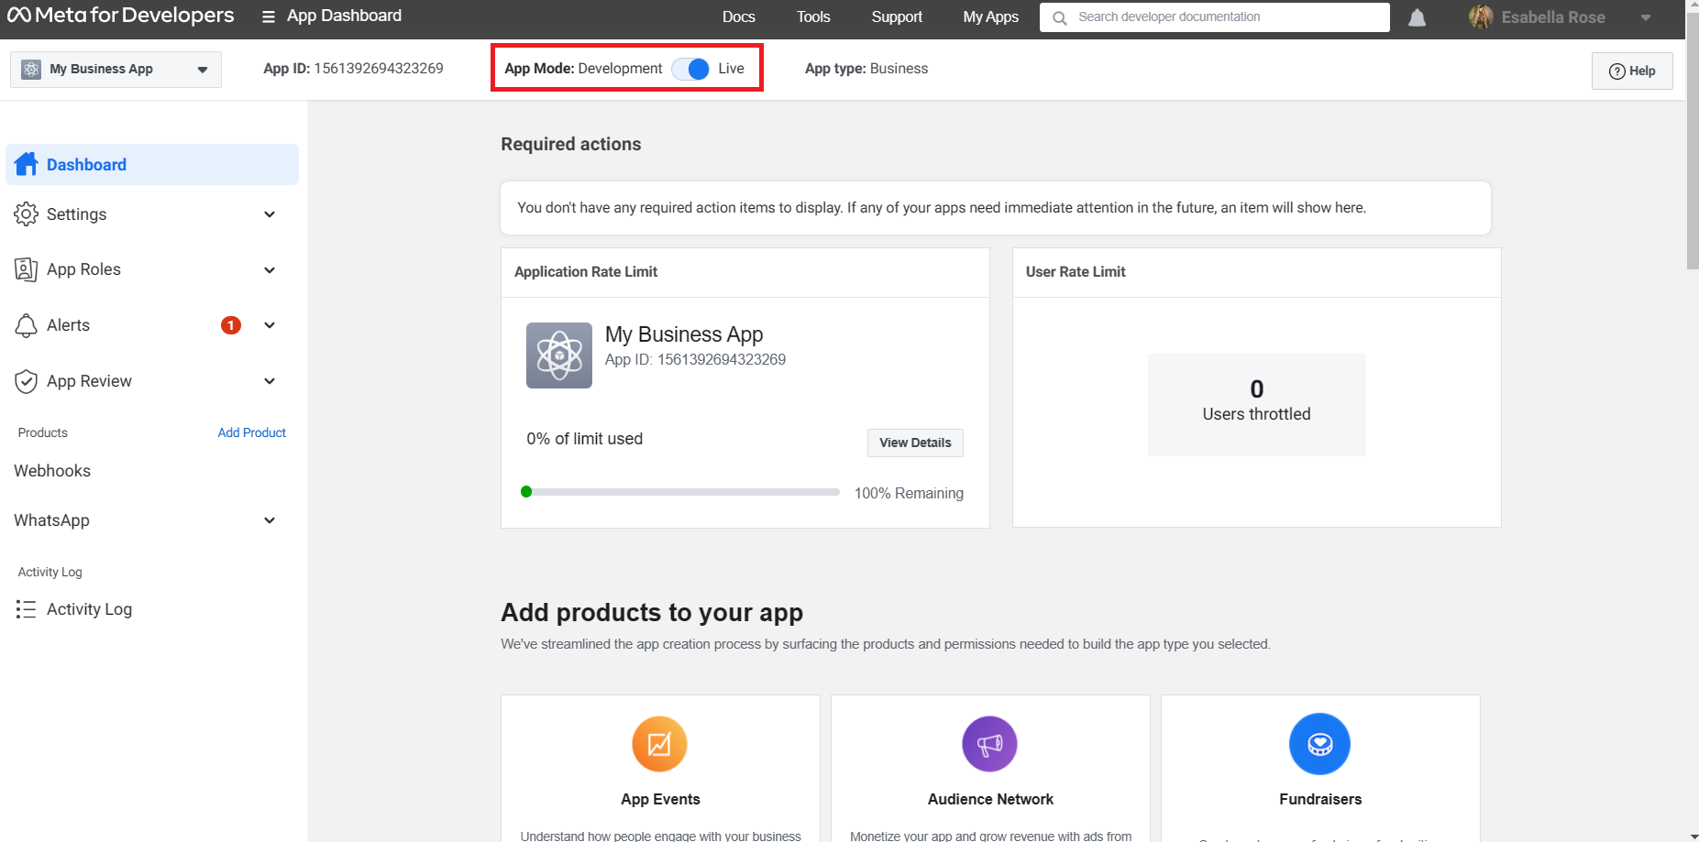
Task: Click the red alerts count badge
Action: [x=231, y=325]
